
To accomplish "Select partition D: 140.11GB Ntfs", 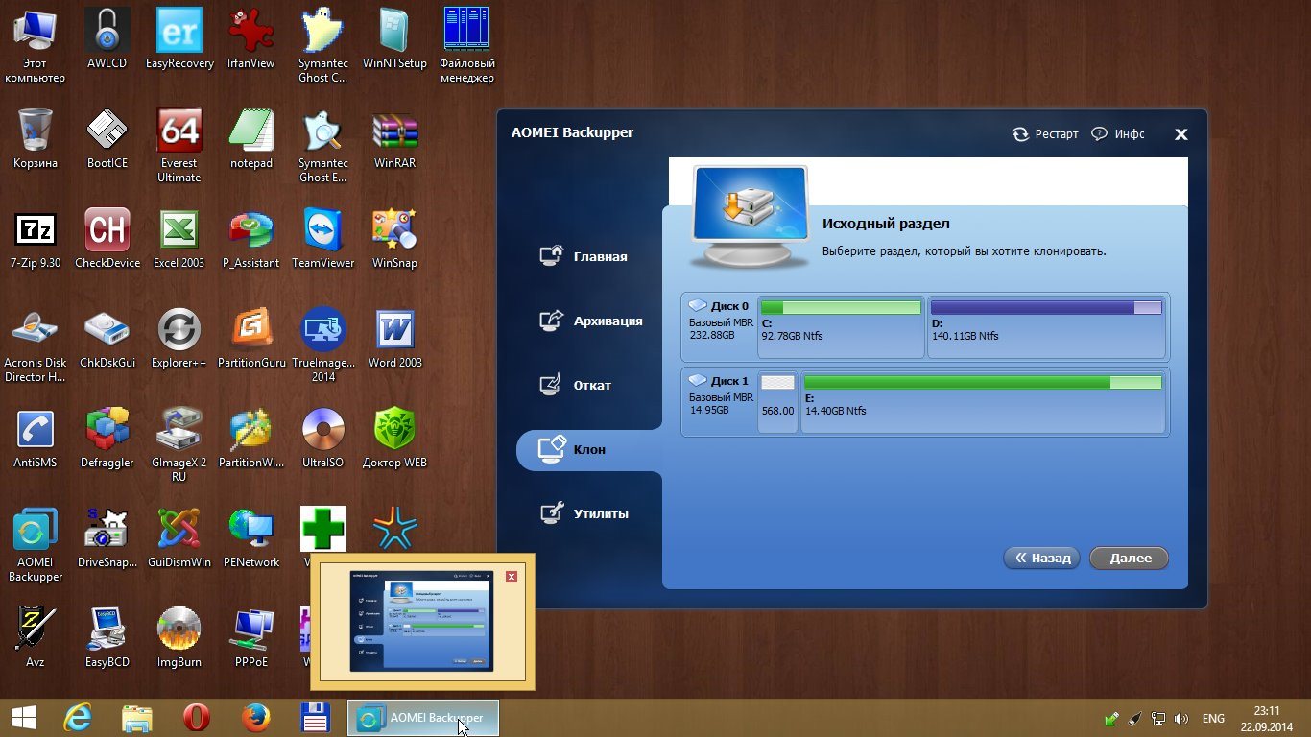I will pyautogui.click(x=1046, y=327).
